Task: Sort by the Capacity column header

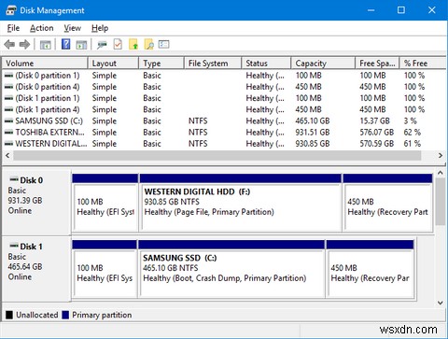Action: [323, 64]
